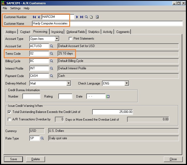This screenshot has height=165, width=187.
Task: Expand the Check Language dropdown
Action: [127, 83]
